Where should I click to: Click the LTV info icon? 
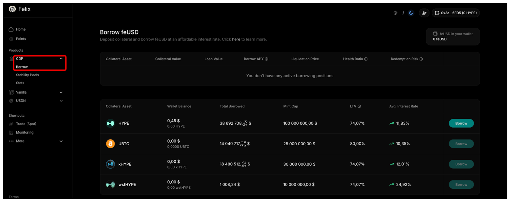tap(359, 106)
